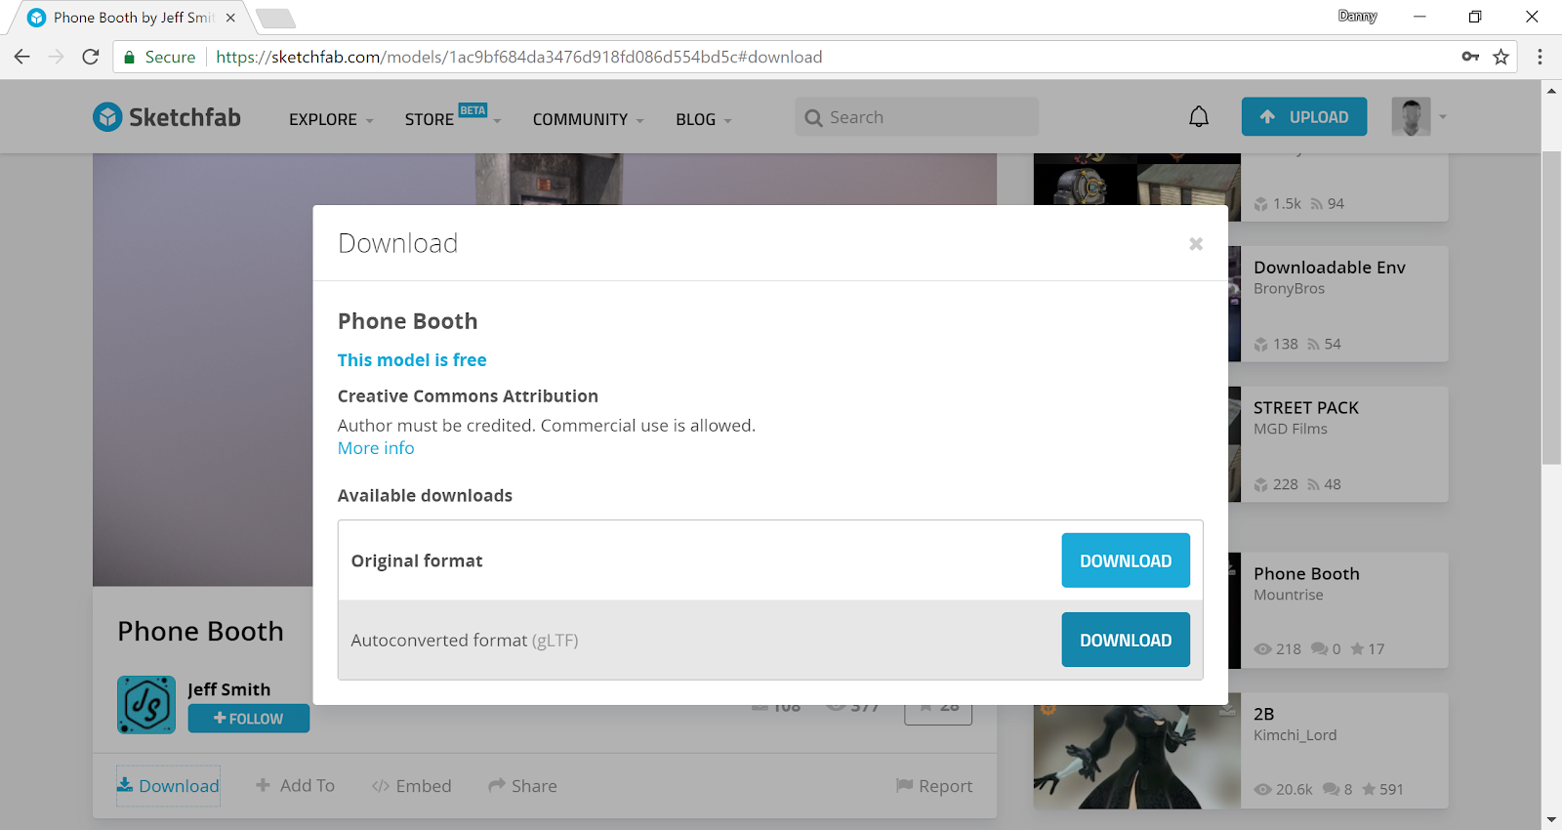
Task: Click the browser forward arrow
Action: click(57, 57)
